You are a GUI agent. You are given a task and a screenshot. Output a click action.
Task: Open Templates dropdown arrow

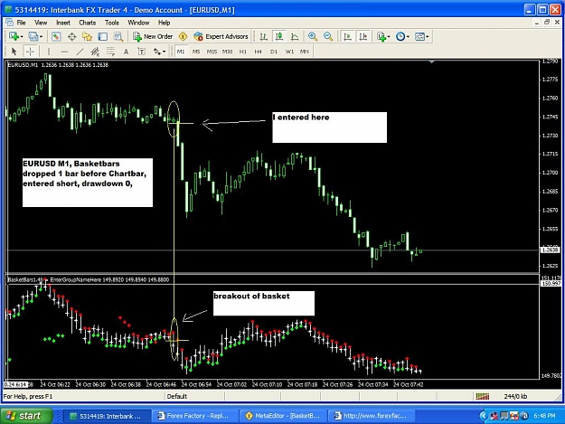[x=428, y=37]
